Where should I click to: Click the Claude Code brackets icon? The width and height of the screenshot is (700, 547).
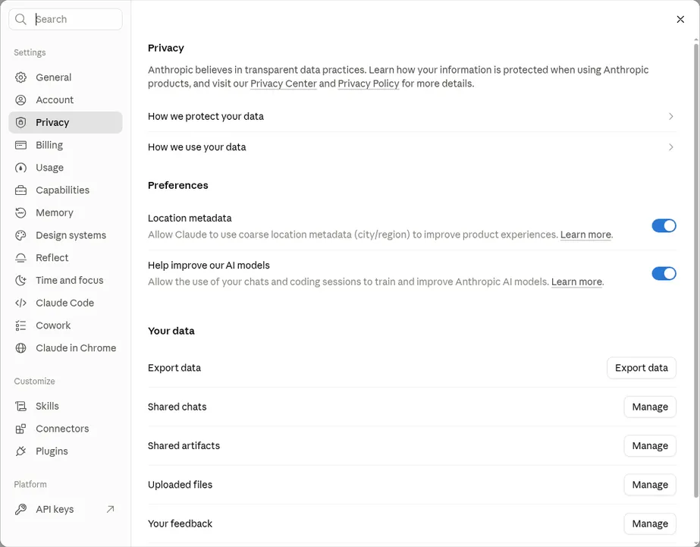click(x=20, y=303)
